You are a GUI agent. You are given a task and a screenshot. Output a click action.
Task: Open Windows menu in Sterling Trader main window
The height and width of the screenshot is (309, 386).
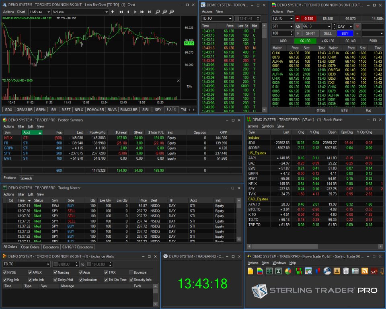279,263
